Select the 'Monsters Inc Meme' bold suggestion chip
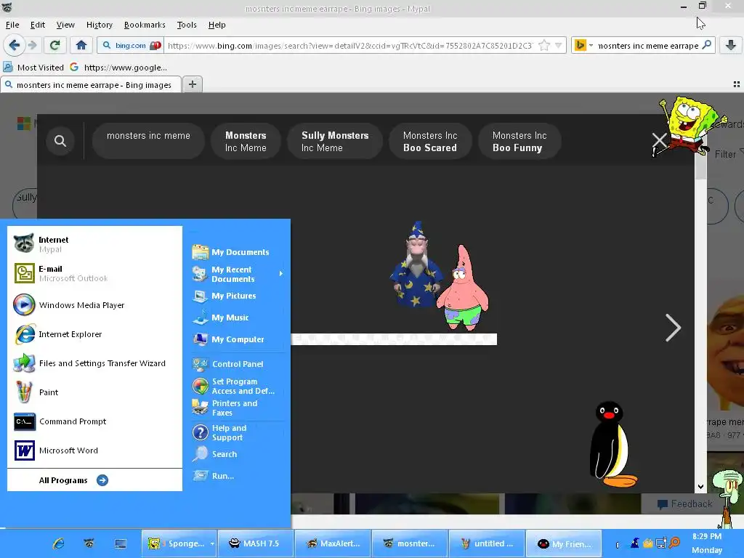744x558 pixels. (x=246, y=141)
